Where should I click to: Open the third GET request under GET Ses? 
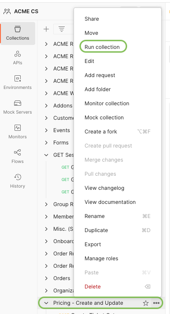coord(68,192)
